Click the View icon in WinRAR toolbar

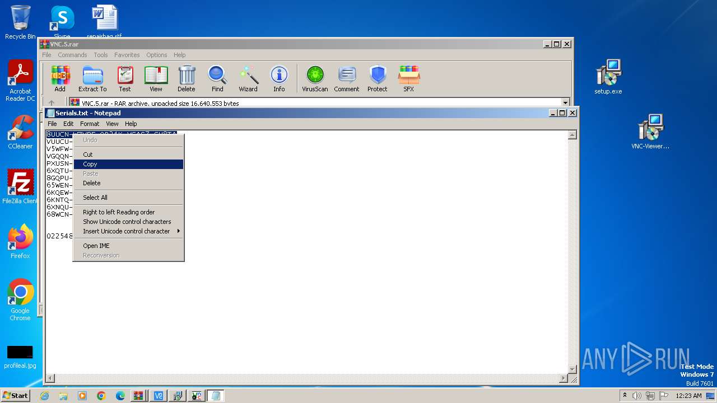(x=156, y=79)
